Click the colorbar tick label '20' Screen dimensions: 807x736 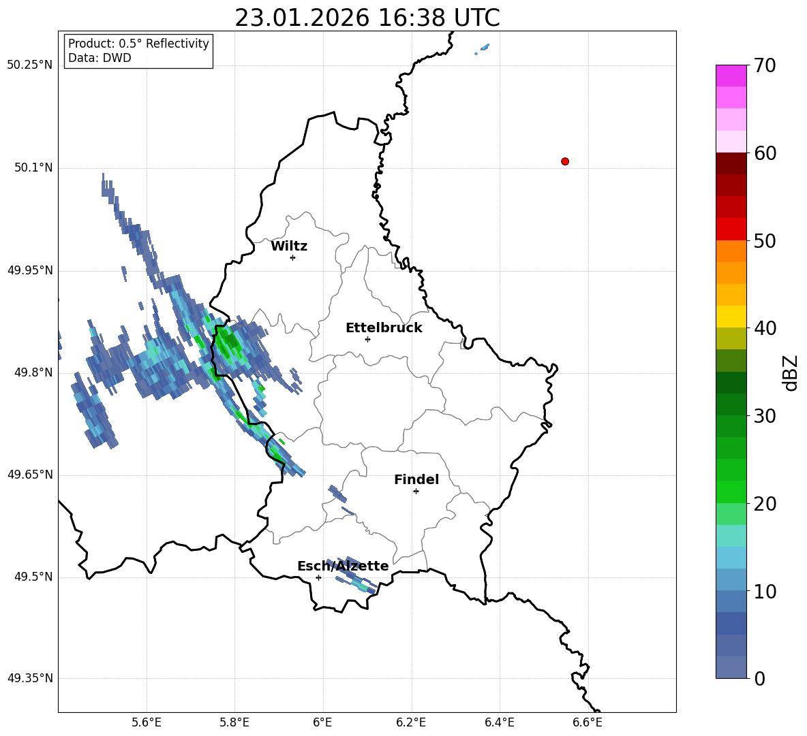tap(765, 504)
